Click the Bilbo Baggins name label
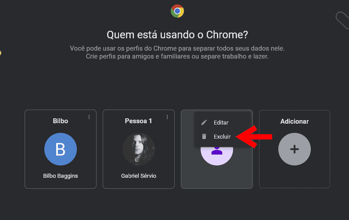Viewport: 349px width, 220px height. coord(61,176)
